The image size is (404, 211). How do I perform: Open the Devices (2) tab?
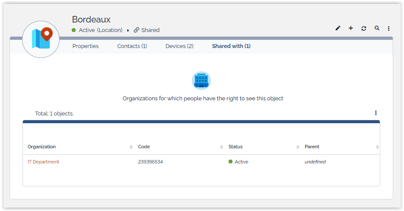(x=179, y=46)
